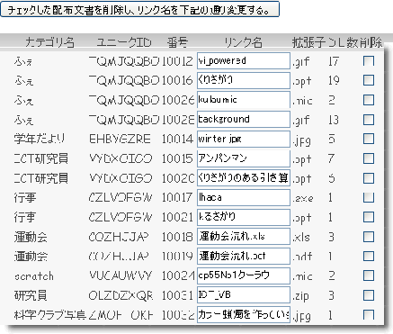This screenshot has width=393, height=334.
Task: Tick the 削除 checkbox for row 10016
Action: 369,80
